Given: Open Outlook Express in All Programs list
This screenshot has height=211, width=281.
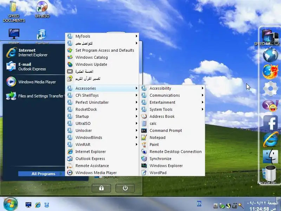Looking at the screenshot, I should (x=102, y=159).
